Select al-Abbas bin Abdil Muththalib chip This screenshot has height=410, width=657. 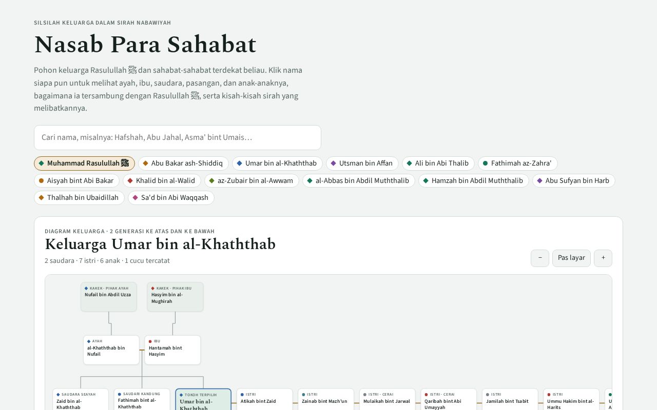pos(359,180)
